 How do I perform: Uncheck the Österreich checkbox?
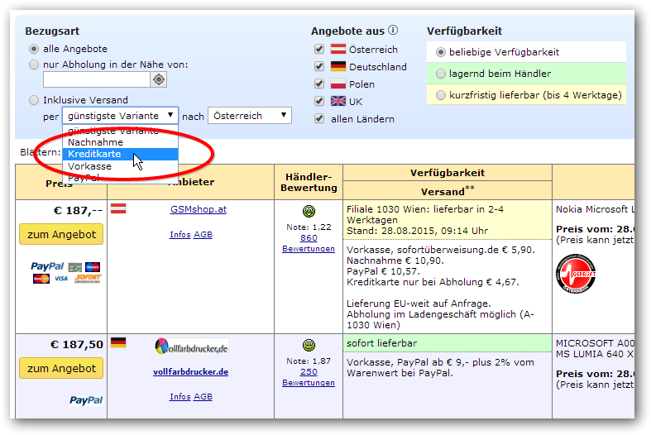click(318, 49)
